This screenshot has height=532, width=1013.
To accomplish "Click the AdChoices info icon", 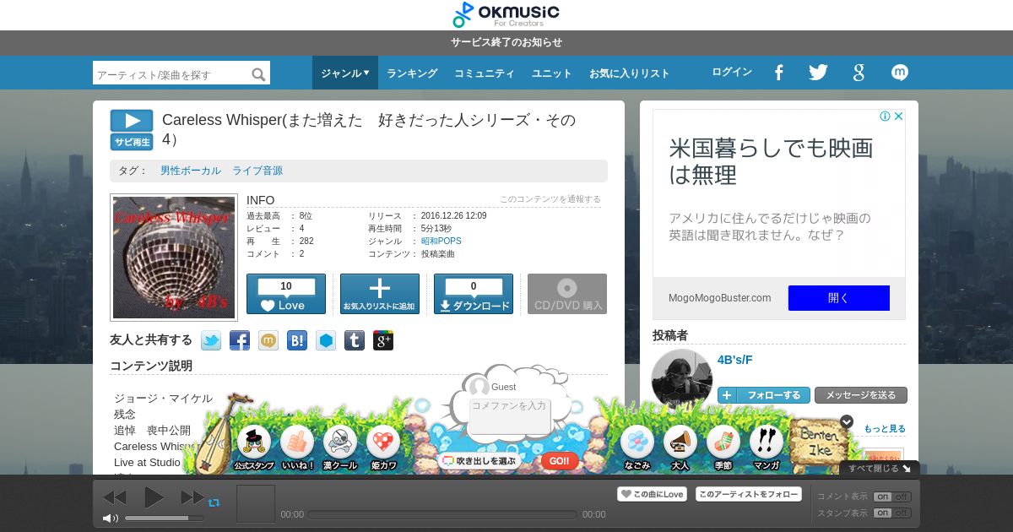I will pos(885,117).
